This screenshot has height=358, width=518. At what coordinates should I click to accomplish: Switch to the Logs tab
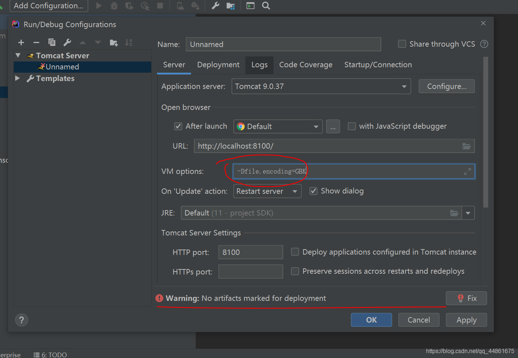pos(259,65)
